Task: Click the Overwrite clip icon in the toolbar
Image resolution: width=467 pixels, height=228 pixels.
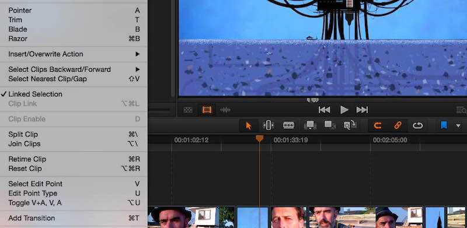Action: click(x=330, y=125)
